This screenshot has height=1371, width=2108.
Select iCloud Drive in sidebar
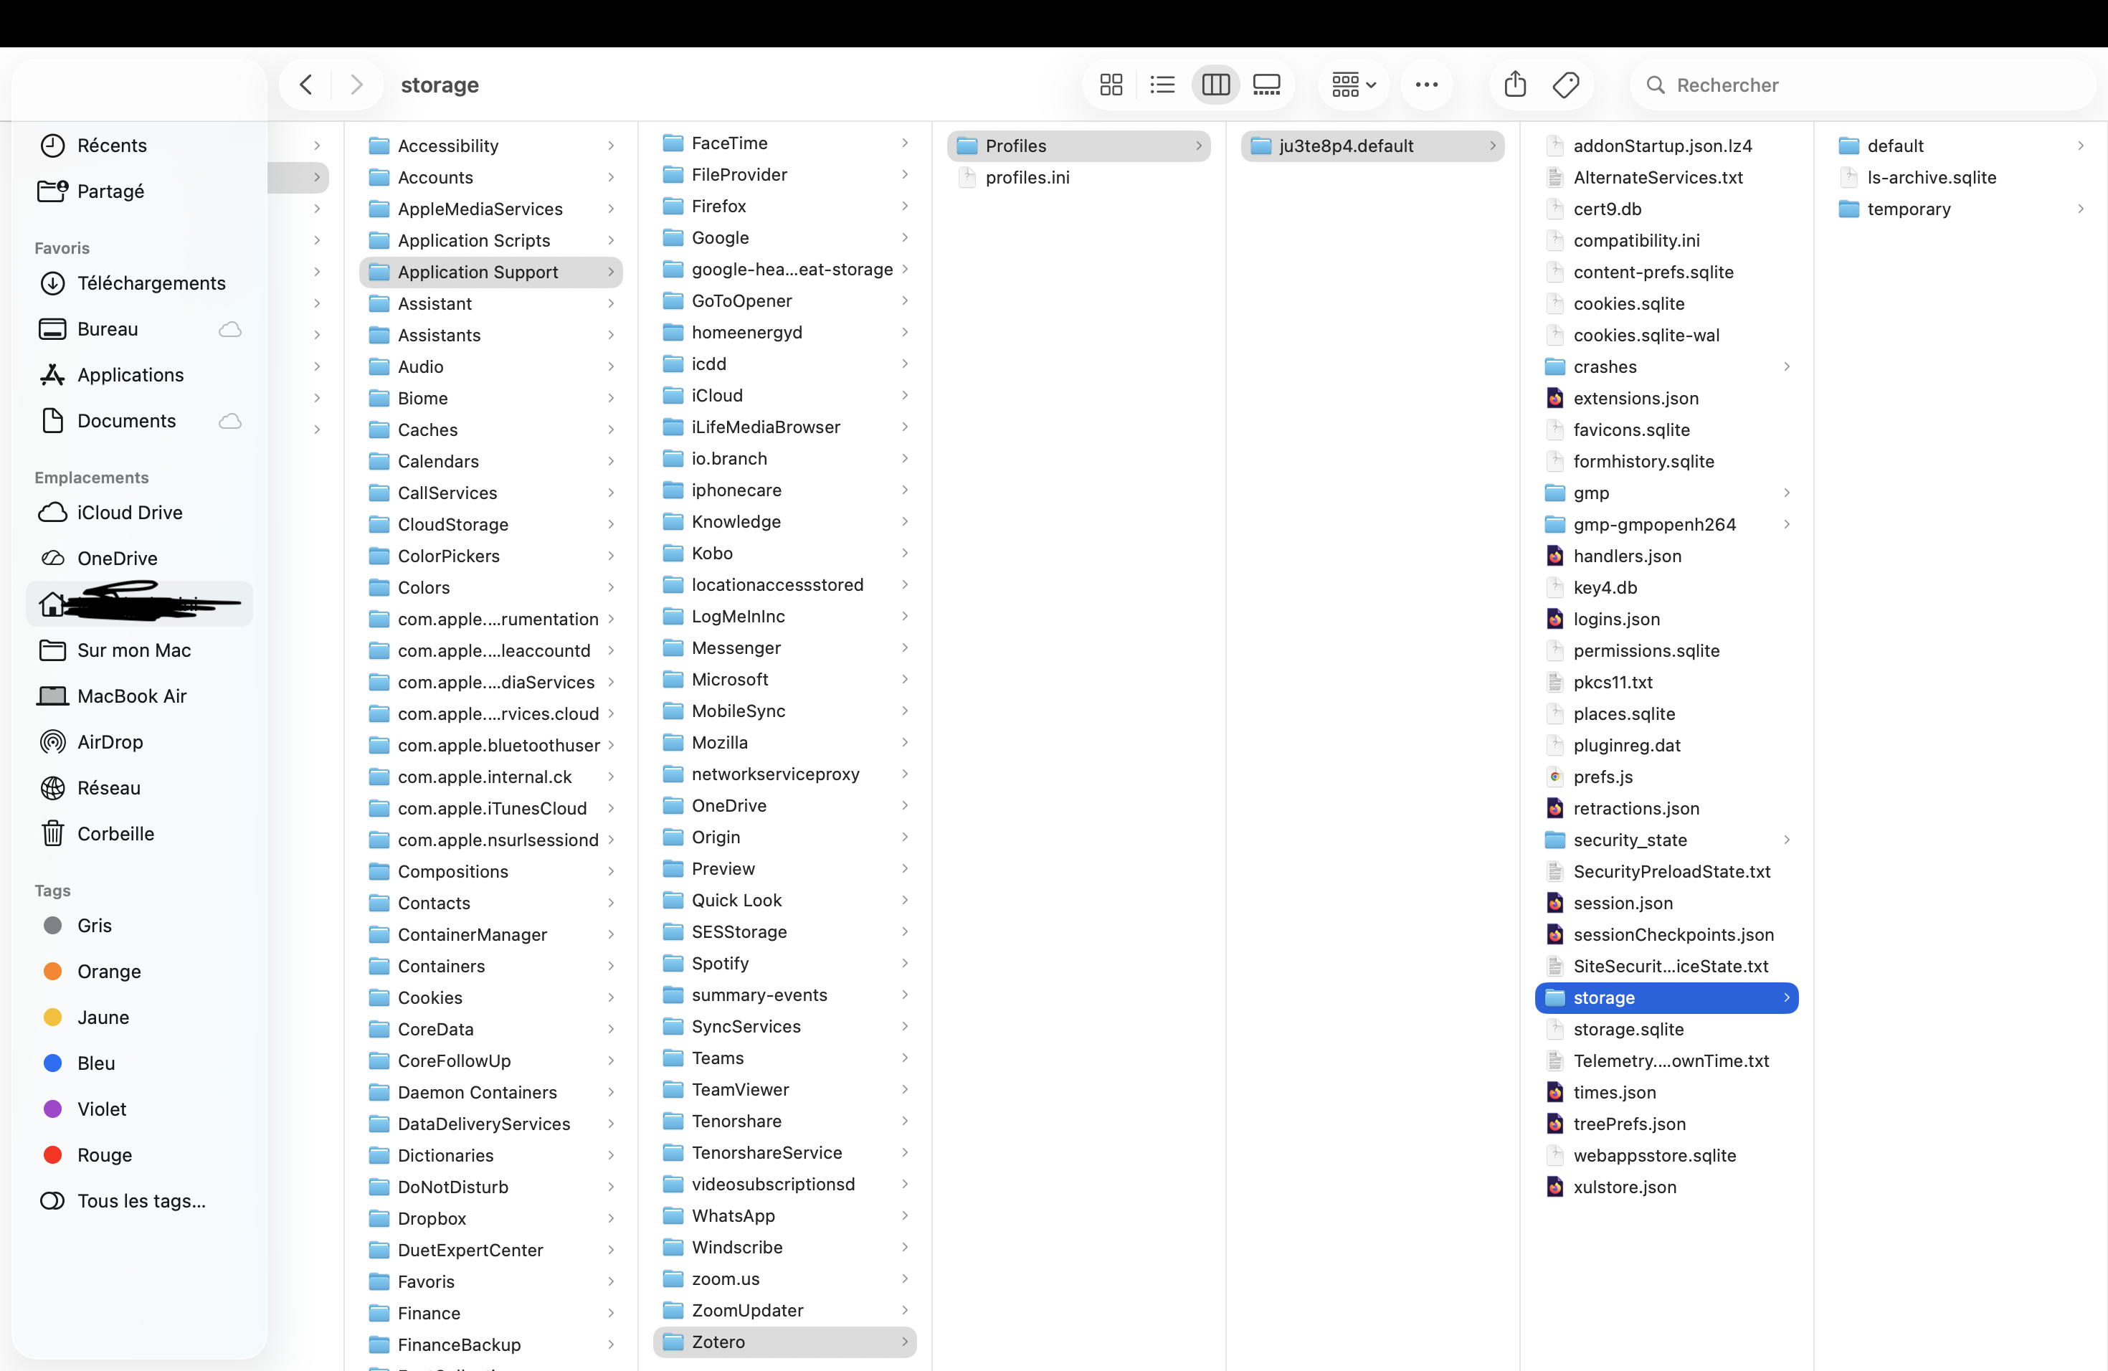129,513
